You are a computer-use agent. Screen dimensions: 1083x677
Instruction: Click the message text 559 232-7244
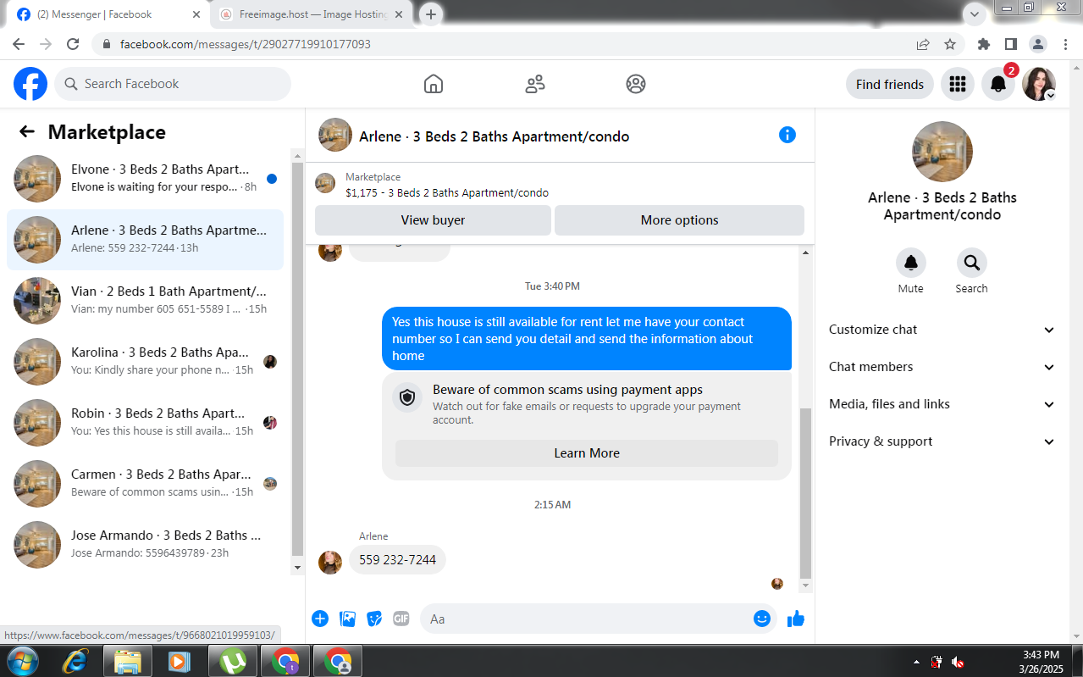point(397,560)
